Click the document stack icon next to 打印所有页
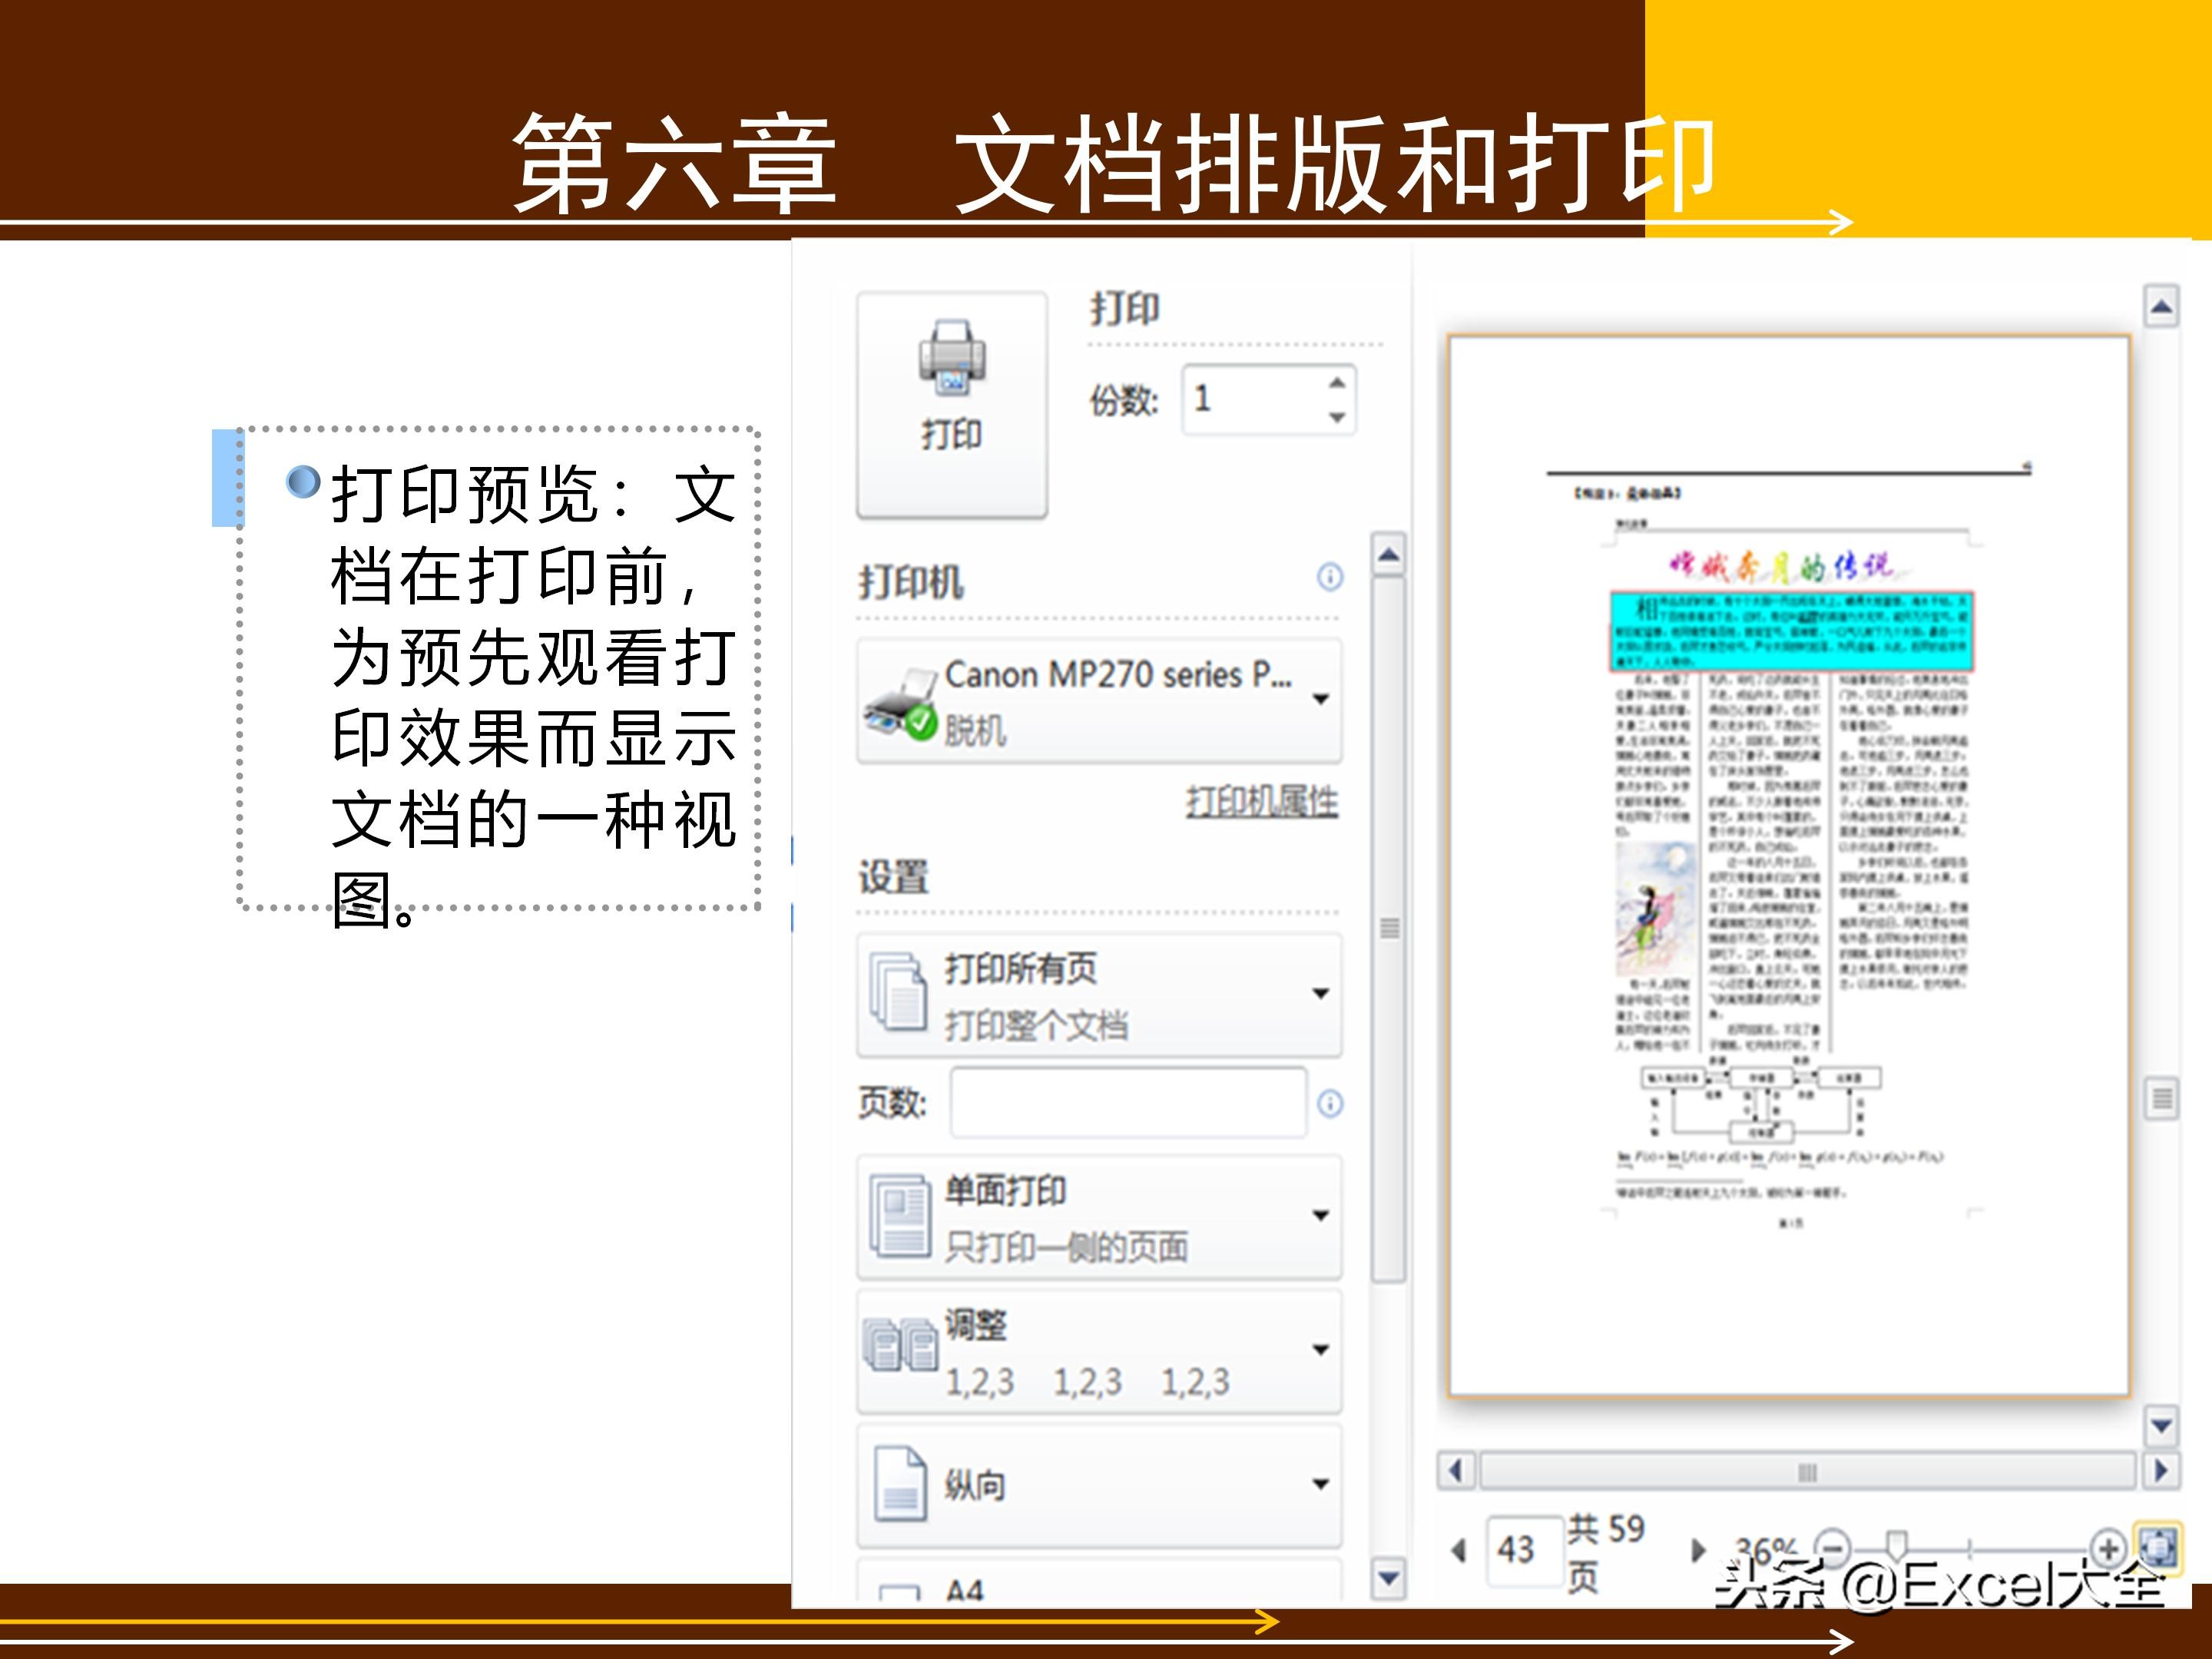Screen dimensions: 2212x1659 click(x=897, y=992)
